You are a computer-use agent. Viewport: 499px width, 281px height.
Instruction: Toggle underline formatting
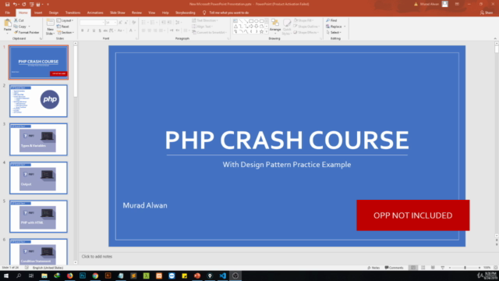click(94, 30)
